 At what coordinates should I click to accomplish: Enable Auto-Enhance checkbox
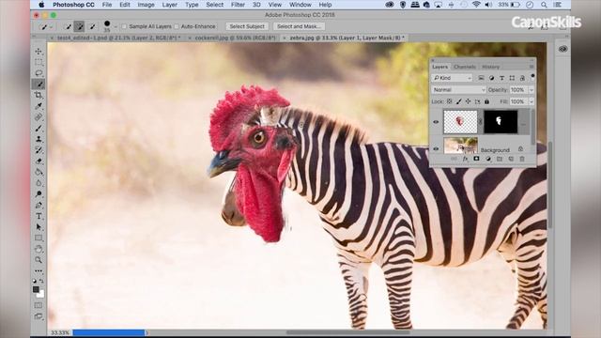tap(177, 26)
